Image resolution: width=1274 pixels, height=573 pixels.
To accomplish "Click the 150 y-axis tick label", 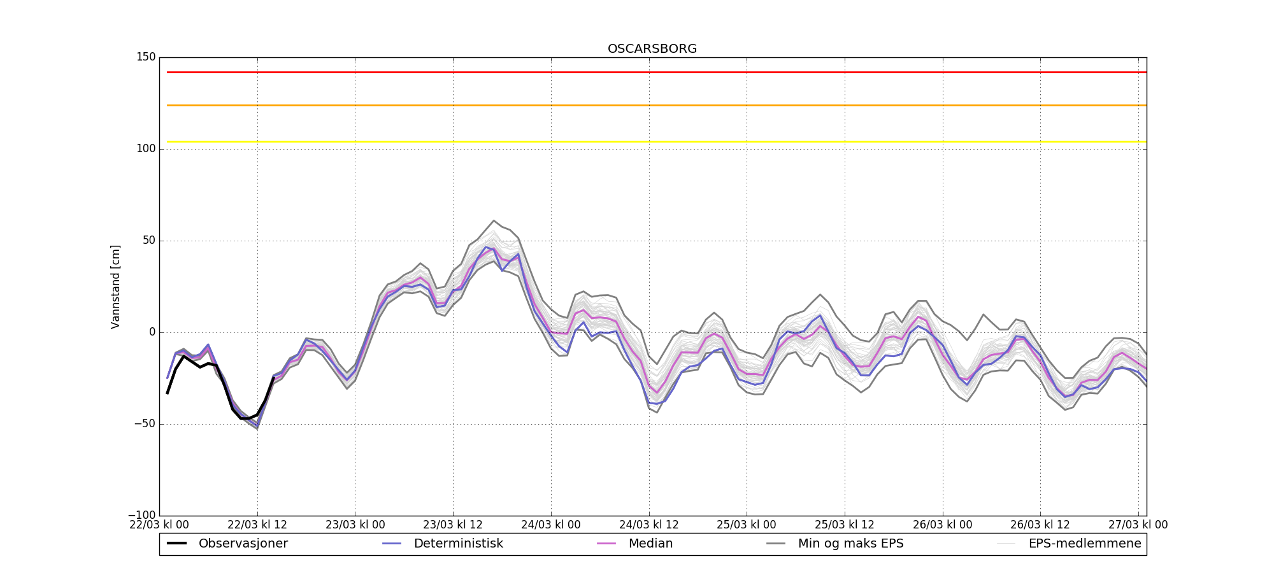I will [x=145, y=57].
